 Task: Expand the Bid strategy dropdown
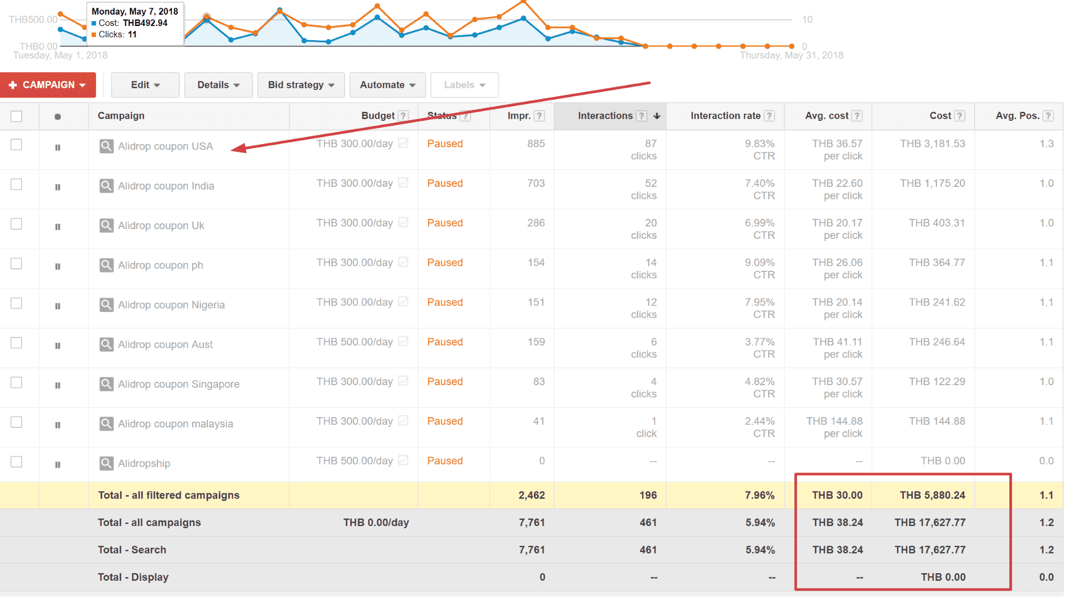pyautogui.click(x=301, y=85)
